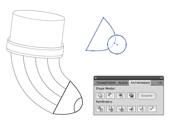Switch to the Transform tab
This screenshot has width=171, height=122.
click(105, 83)
